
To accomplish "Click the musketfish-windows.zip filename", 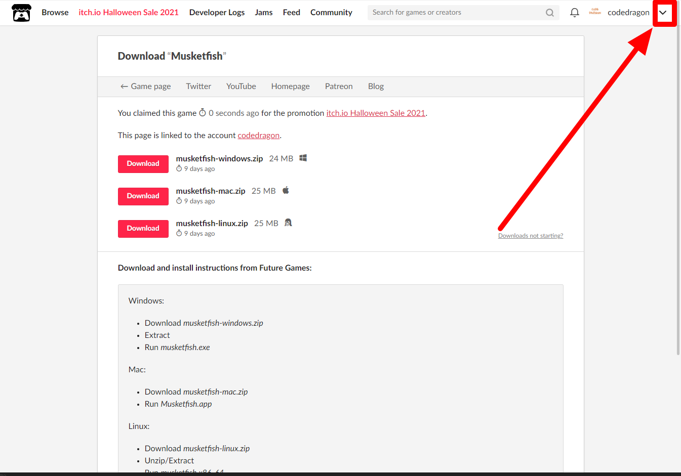I will coord(220,159).
